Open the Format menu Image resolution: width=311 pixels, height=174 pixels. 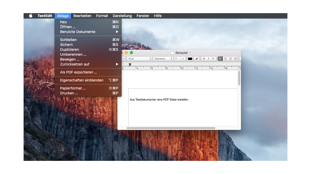coord(102,16)
